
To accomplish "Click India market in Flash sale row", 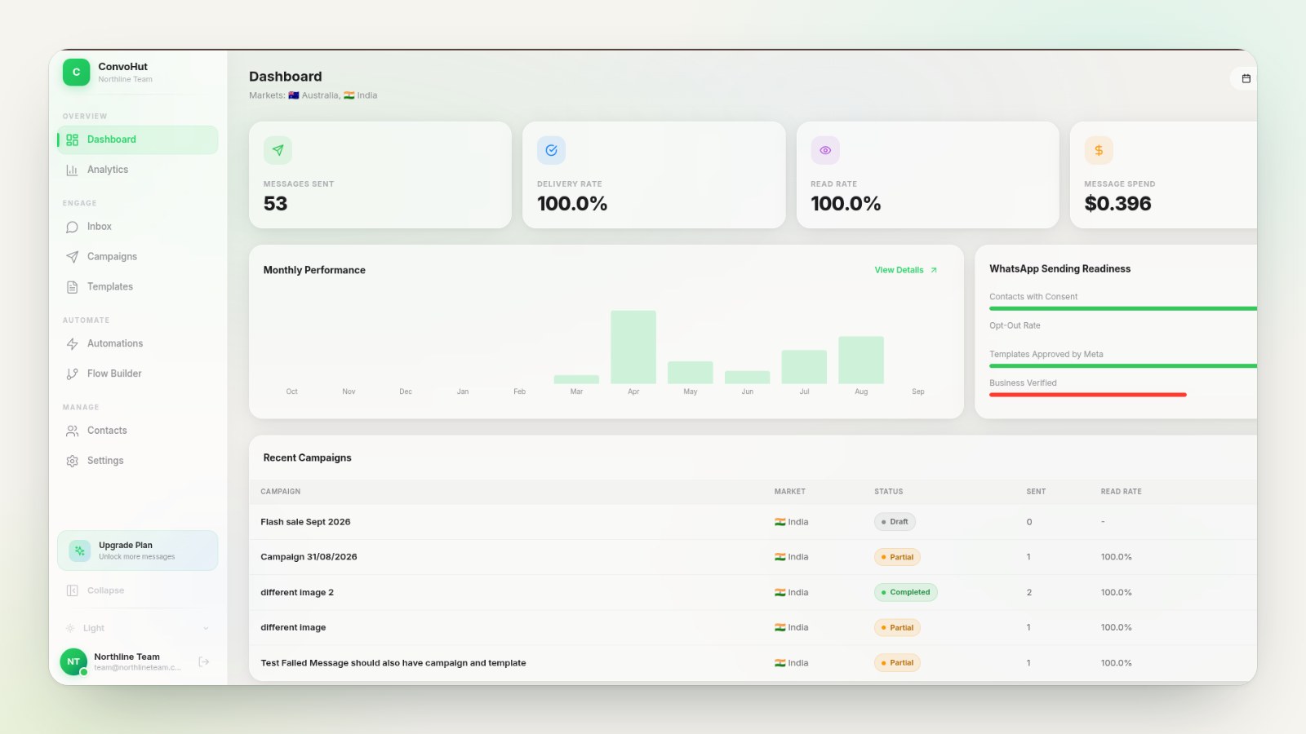I will click(x=791, y=522).
